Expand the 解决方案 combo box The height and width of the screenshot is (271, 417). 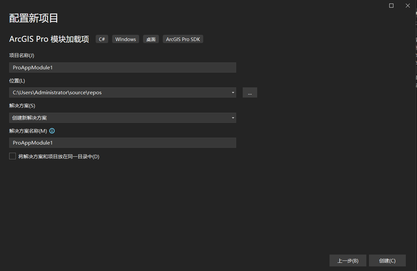[x=123, y=118]
